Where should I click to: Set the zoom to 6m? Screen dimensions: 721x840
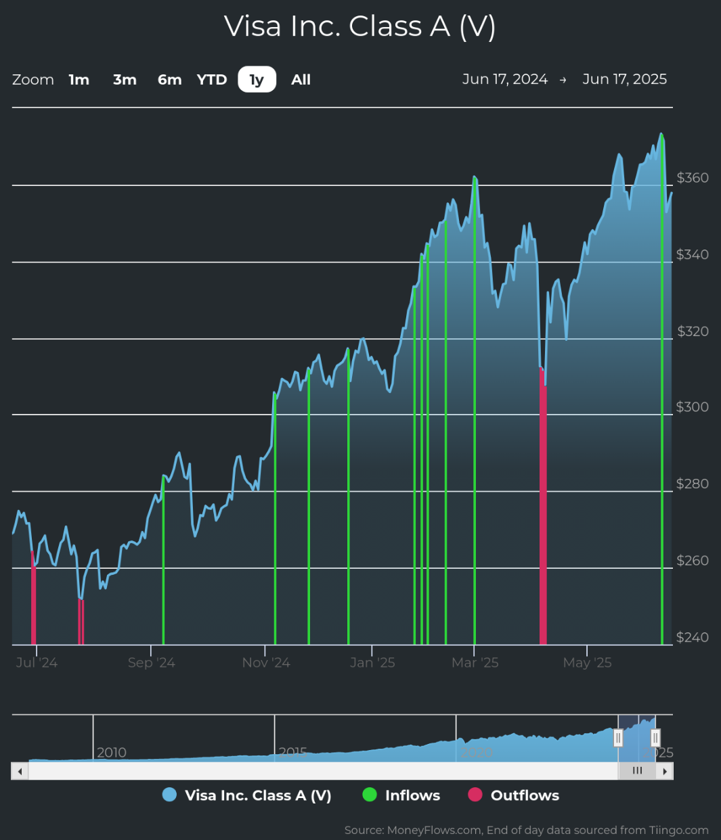(169, 80)
